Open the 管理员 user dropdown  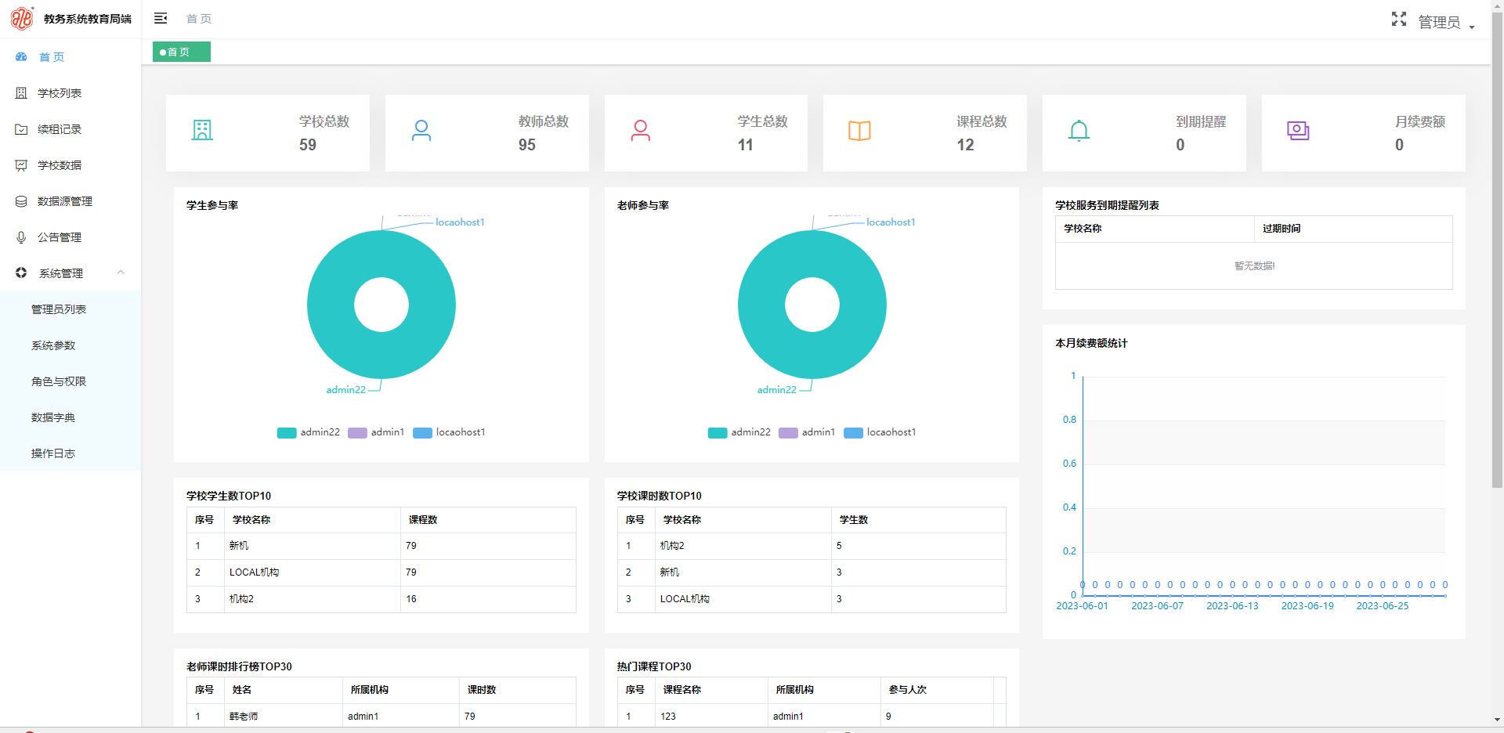pos(1446,22)
